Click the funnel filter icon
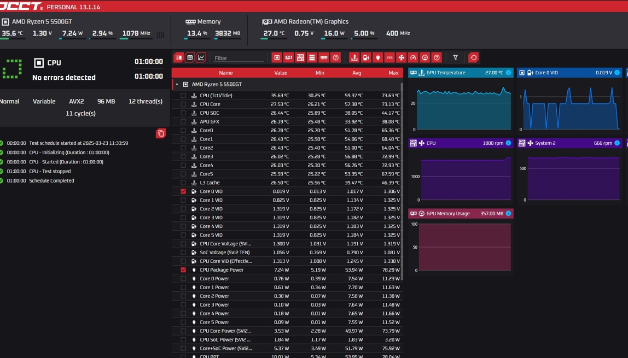Screen dimensions: 628x358 pos(455,57)
